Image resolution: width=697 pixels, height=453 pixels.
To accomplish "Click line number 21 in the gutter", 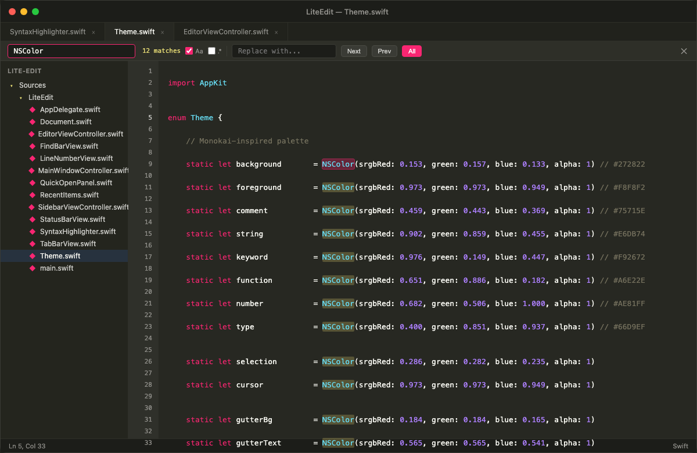I will tap(148, 303).
